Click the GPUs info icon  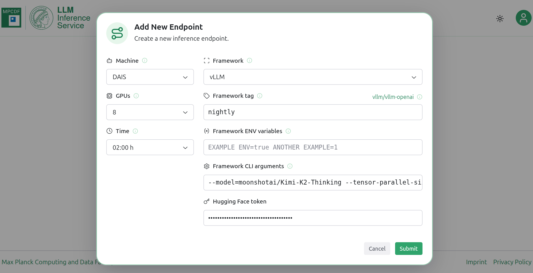coord(136,96)
